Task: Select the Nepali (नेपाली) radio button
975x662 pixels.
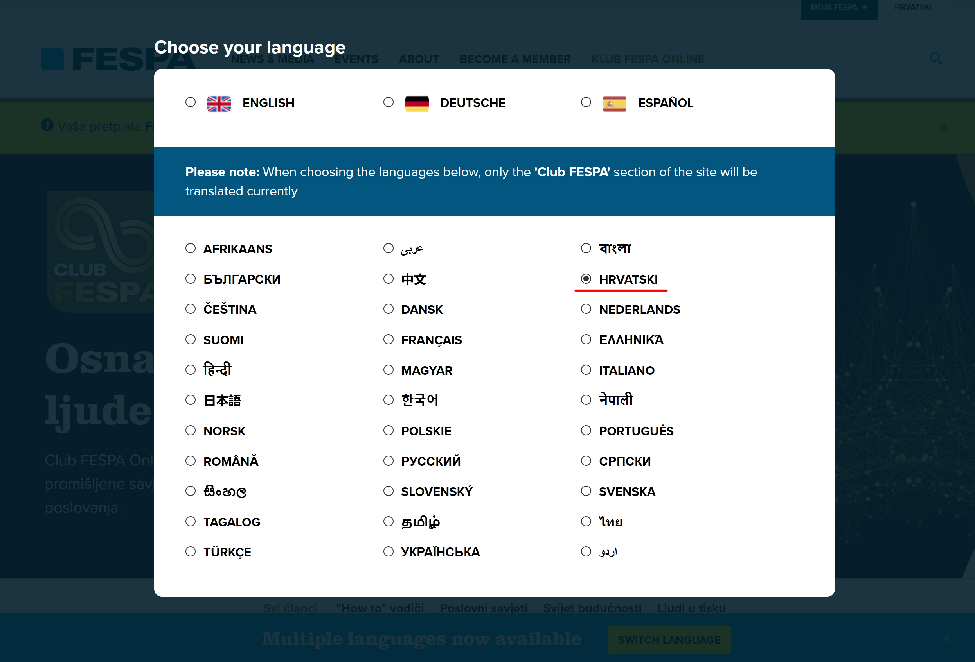Action: click(x=586, y=400)
